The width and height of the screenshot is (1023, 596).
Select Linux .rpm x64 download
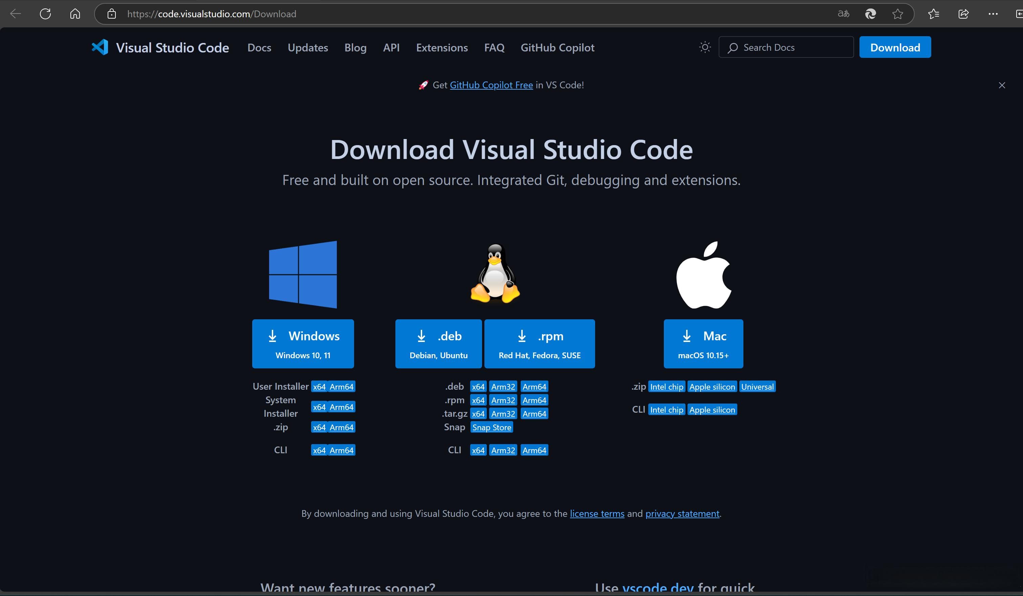tap(478, 400)
